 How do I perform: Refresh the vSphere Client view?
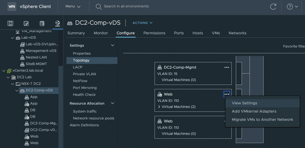tap(273, 7)
